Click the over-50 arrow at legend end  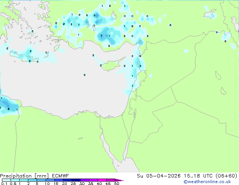[119, 180]
